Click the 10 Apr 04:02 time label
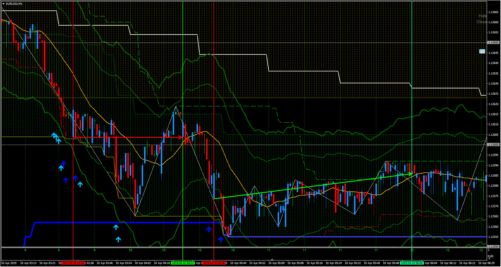This screenshot has width=501, height=267. coord(143,263)
